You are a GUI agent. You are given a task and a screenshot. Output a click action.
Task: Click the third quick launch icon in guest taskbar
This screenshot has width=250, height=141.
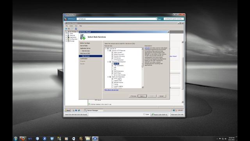point(79,110)
